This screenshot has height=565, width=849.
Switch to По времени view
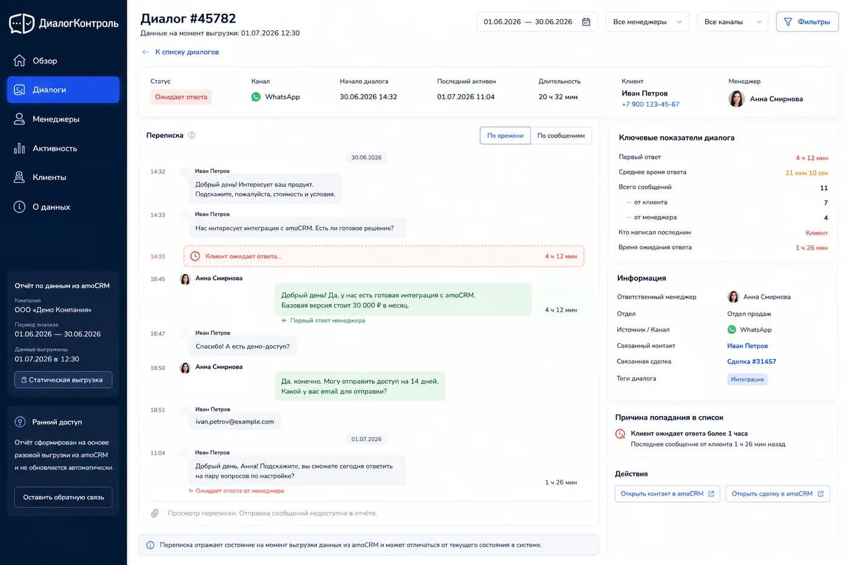505,136
